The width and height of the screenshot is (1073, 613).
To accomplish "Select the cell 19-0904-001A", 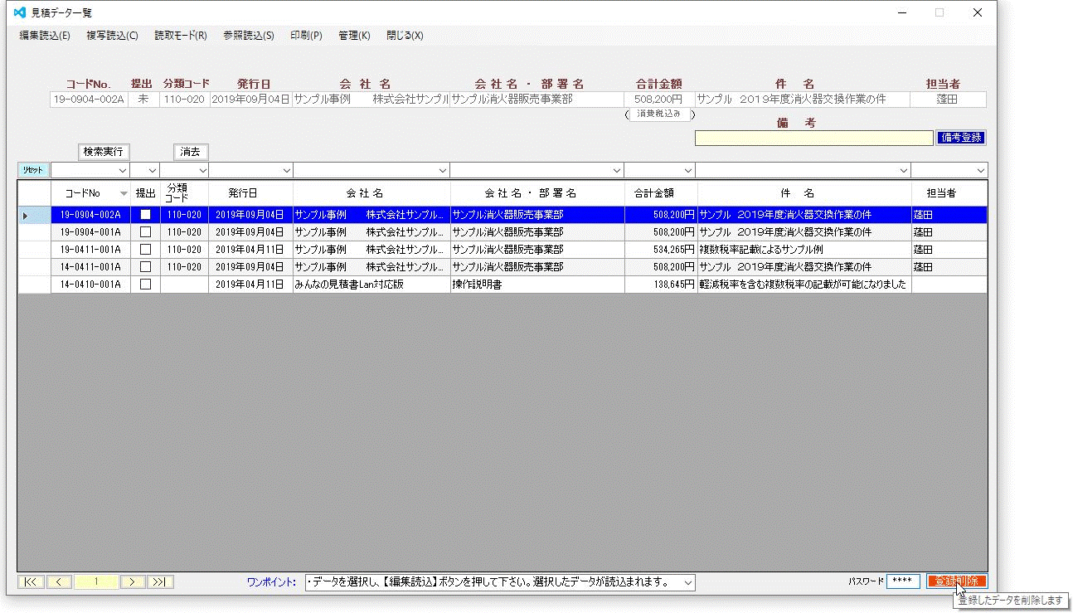I will (90, 232).
